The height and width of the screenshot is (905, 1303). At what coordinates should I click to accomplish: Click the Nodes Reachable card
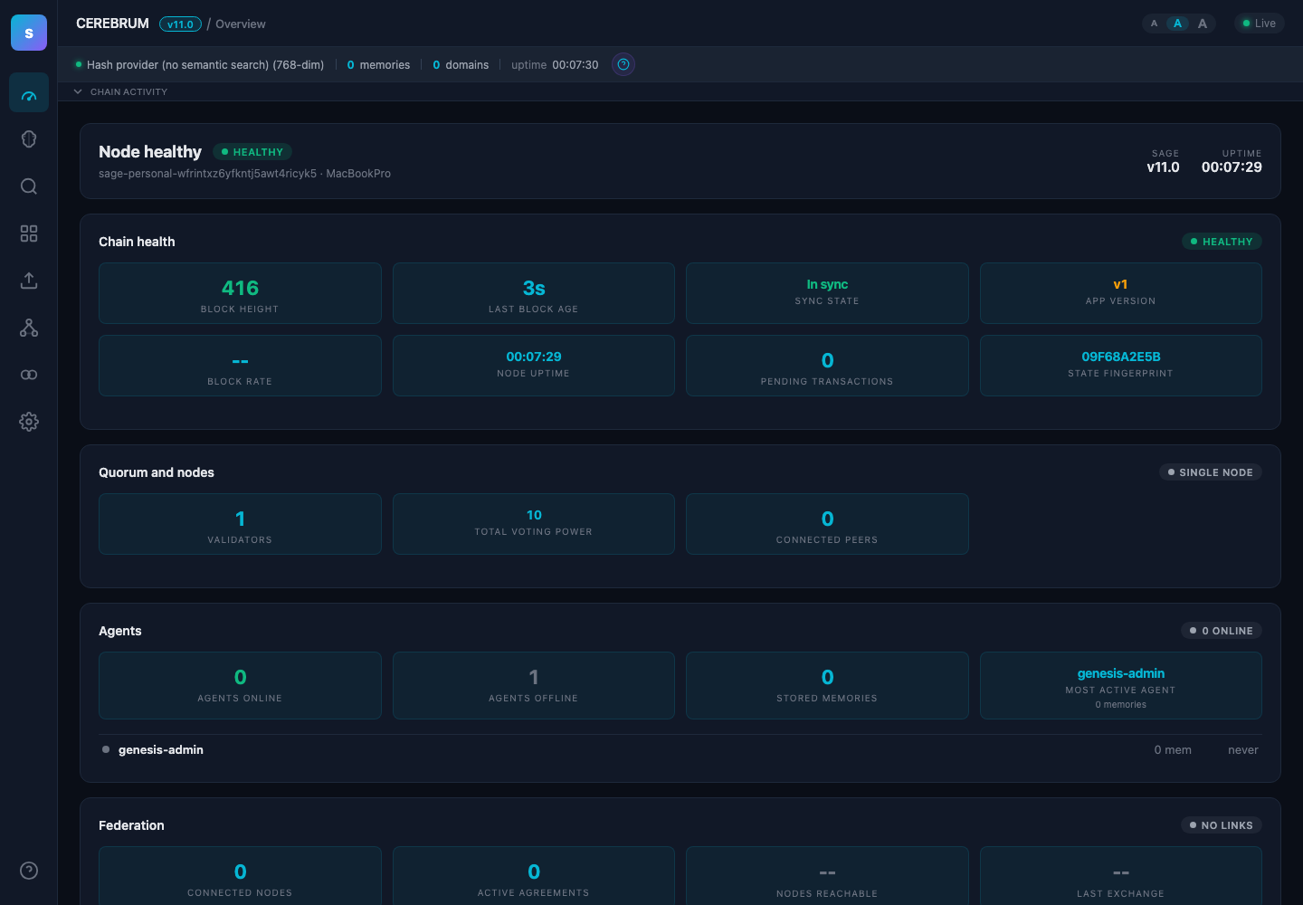point(827,876)
